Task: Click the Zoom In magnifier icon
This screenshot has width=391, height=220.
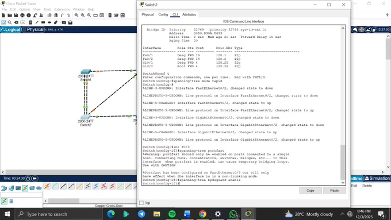Action: pyautogui.click(x=76, y=16)
